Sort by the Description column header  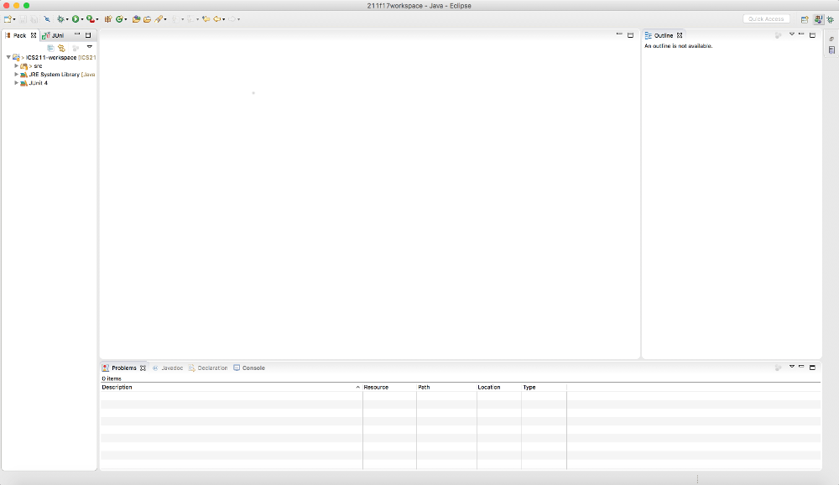pyautogui.click(x=227, y=387)
